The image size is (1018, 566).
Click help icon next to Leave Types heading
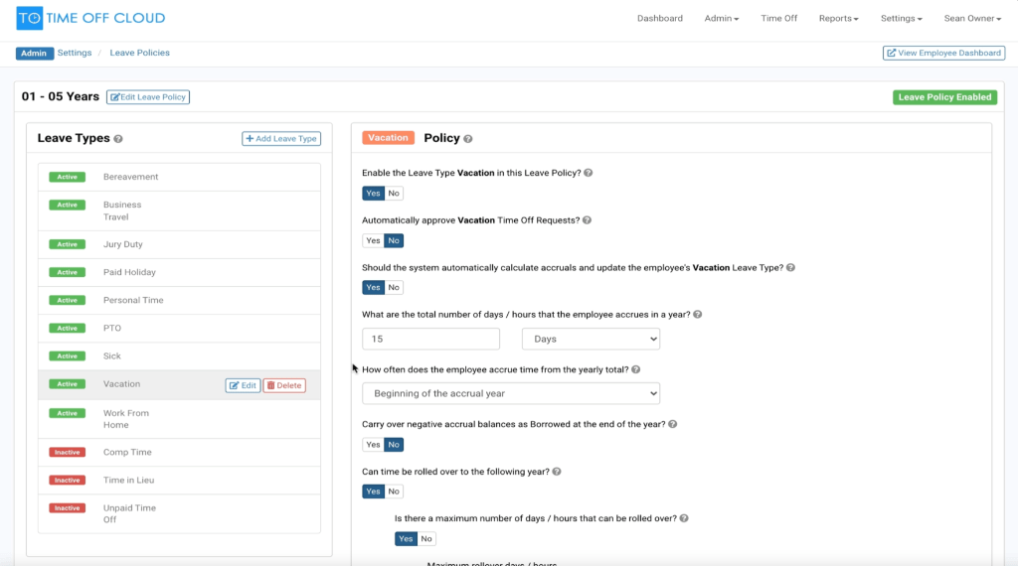tap(118, 139)
